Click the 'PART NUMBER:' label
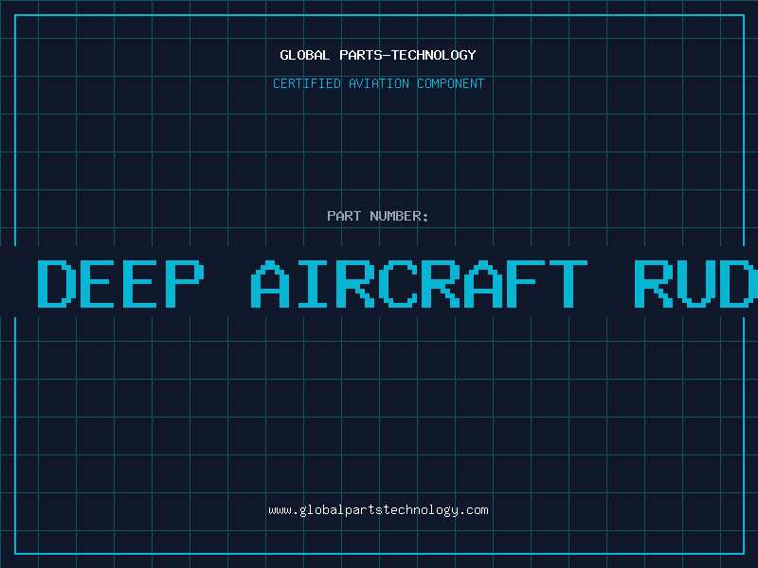This screenshot has height=568, width=758. (378, 216)
